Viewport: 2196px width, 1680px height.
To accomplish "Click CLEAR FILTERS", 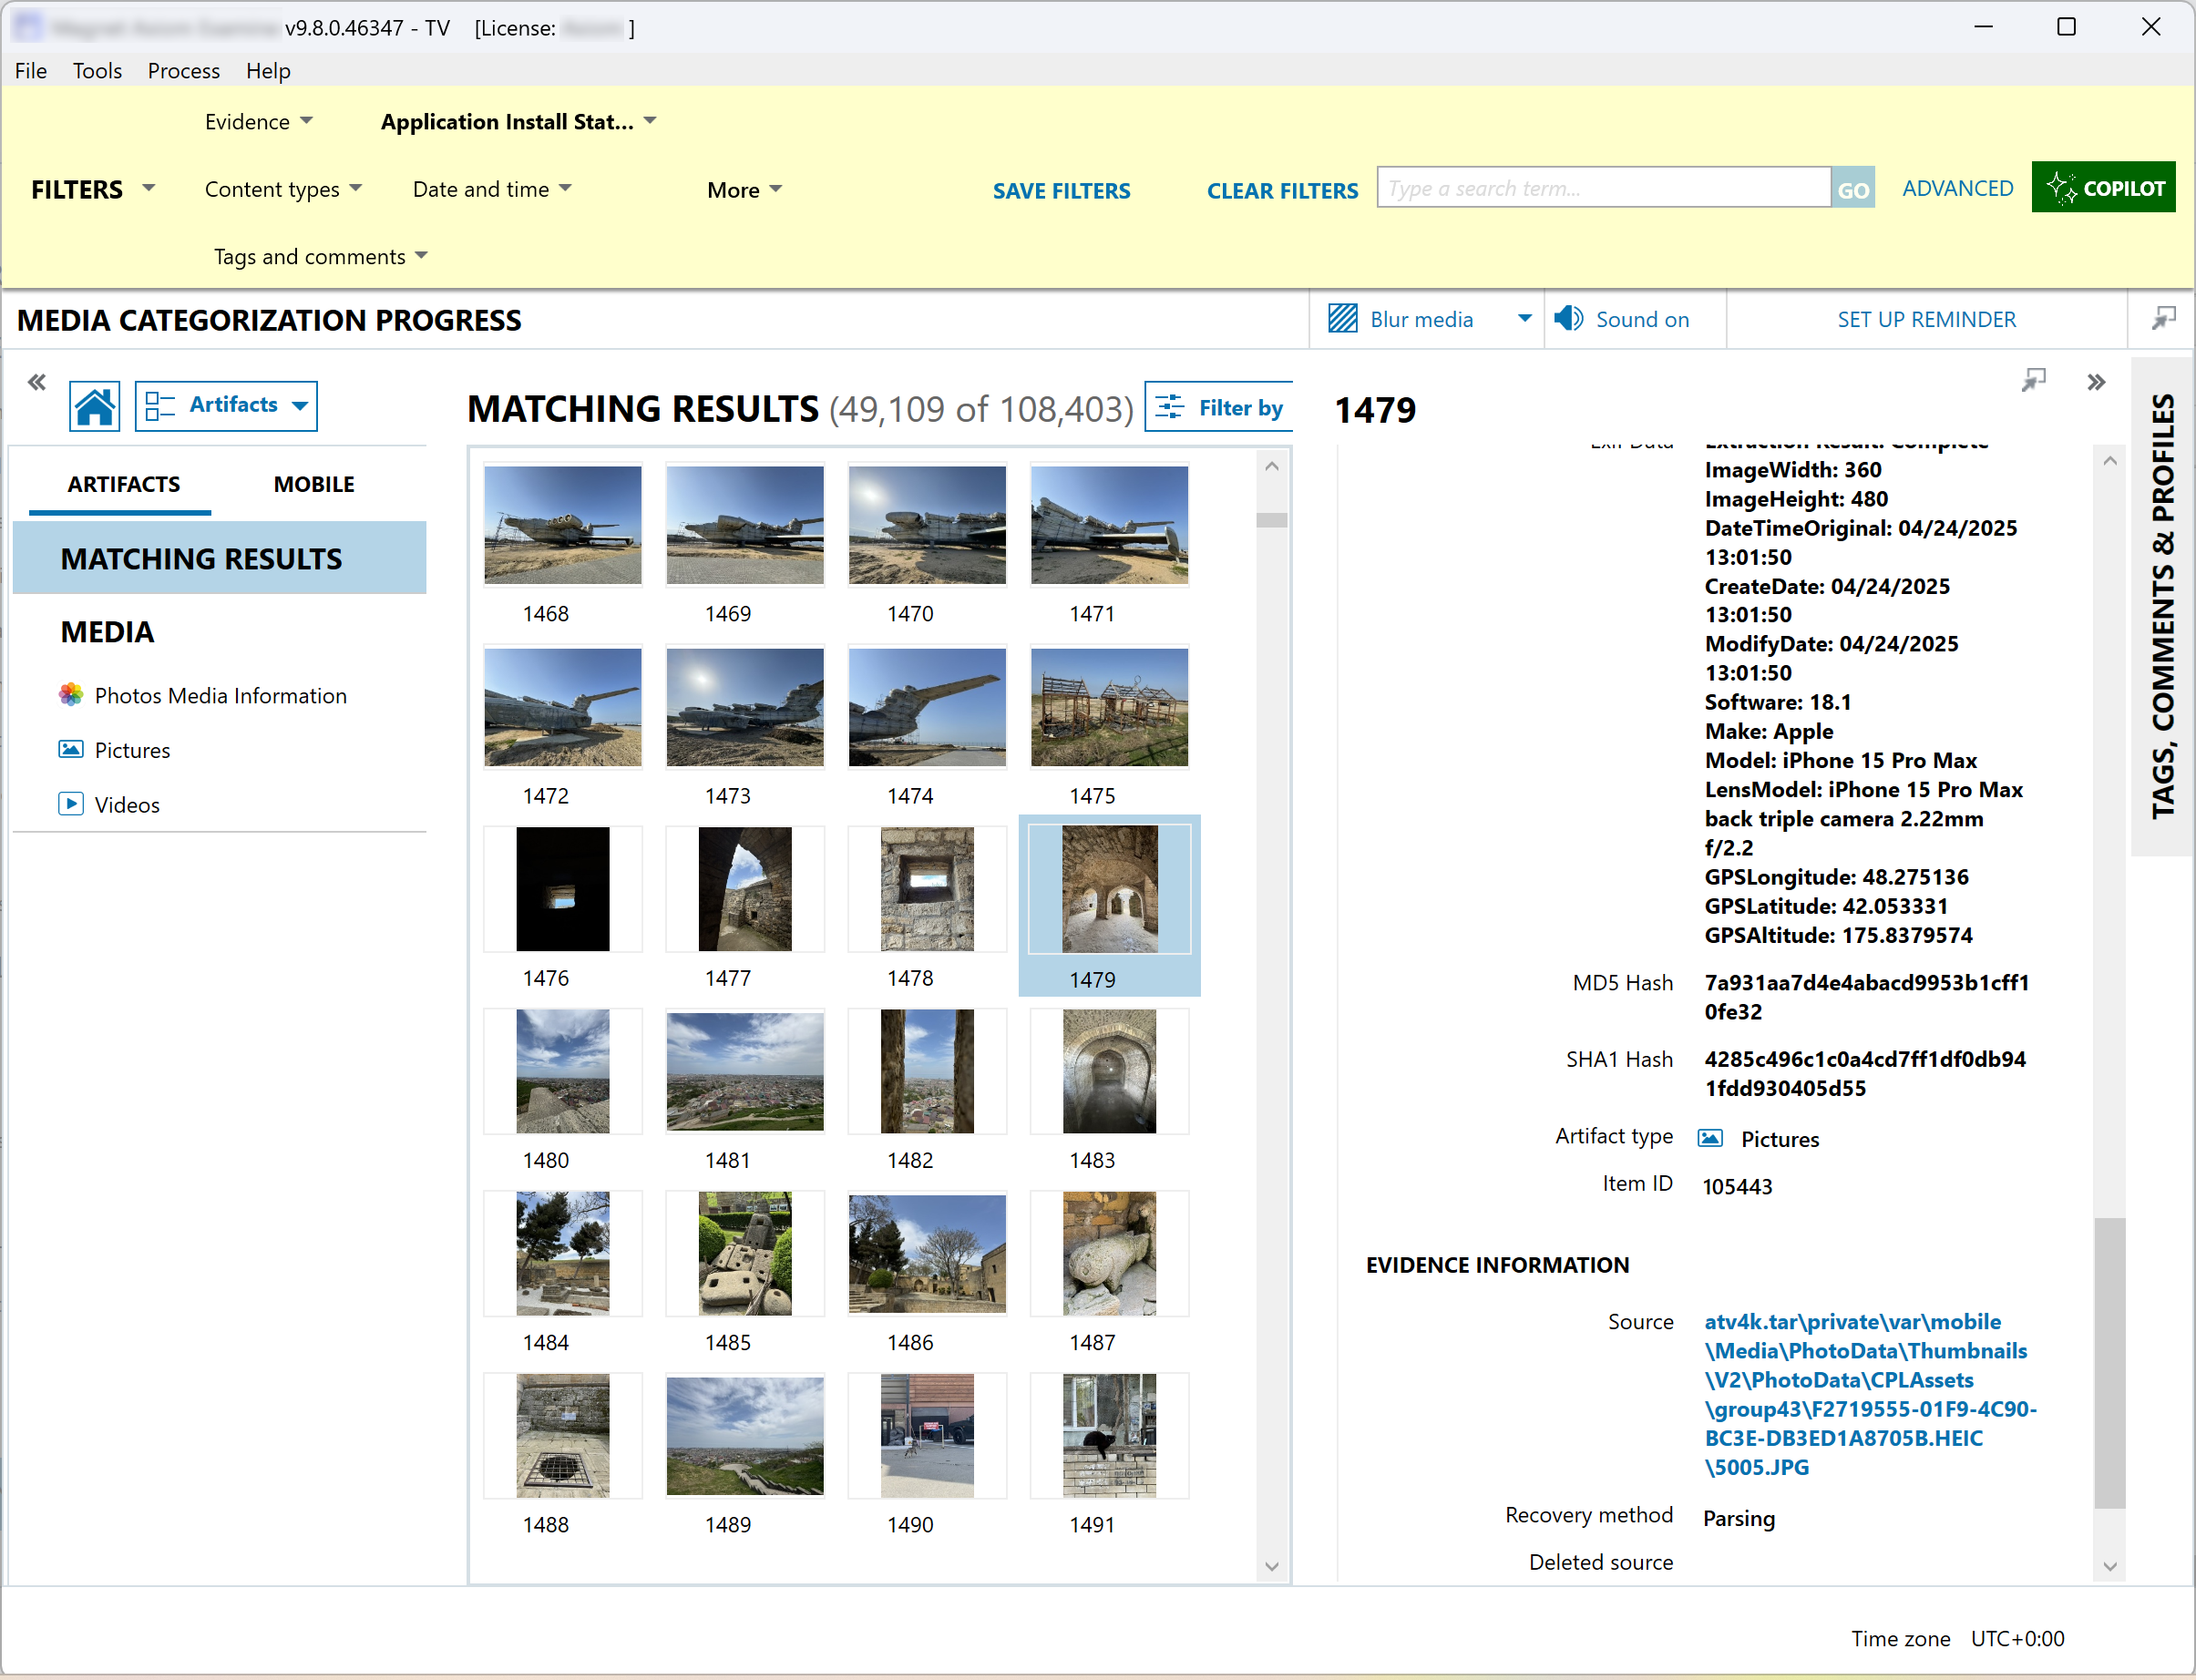I will 1282,190.
